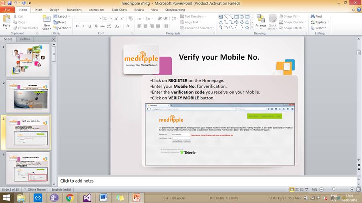This screenshot has width=362, height=203.
Task: Click the Reset slide button
Action: [60, 22]
